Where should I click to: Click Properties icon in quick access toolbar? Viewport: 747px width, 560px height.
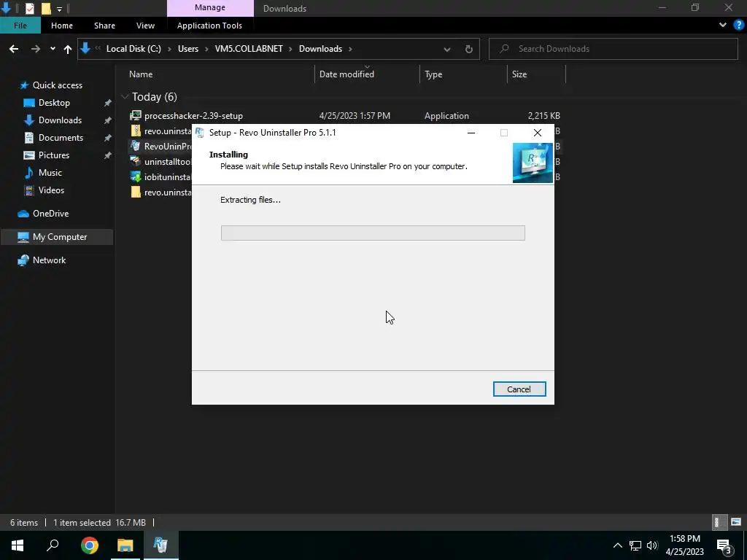(29, 8)
